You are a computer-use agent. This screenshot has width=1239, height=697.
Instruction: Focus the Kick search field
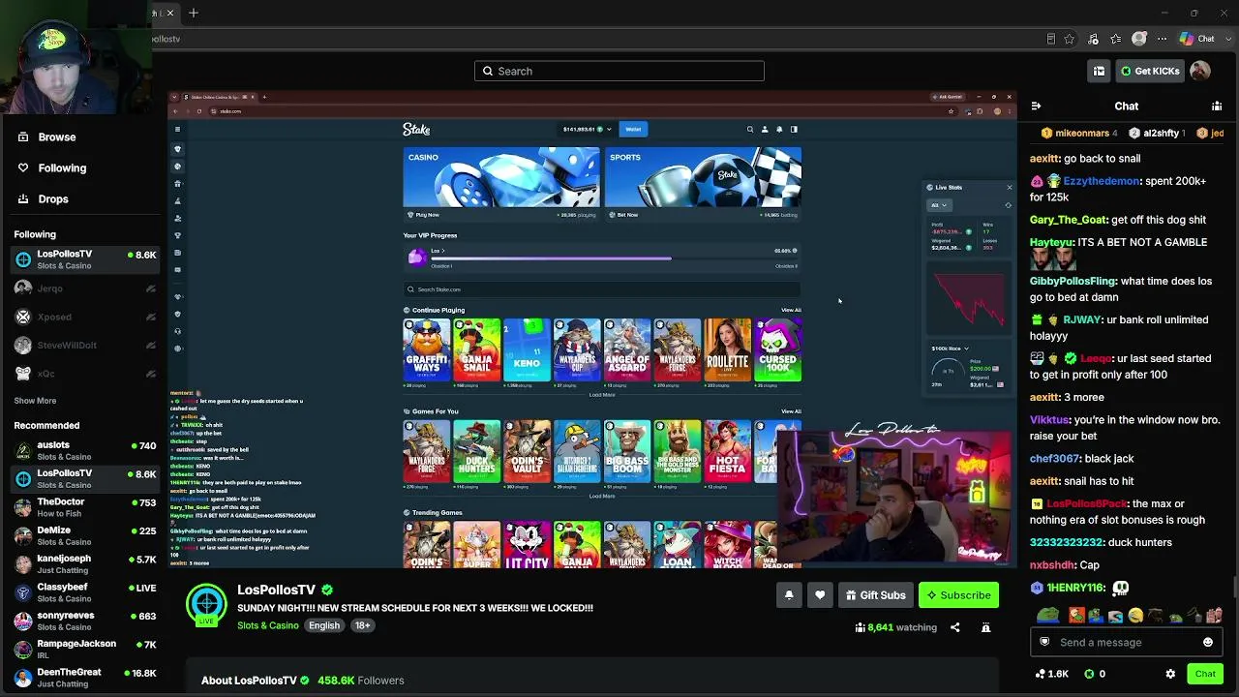(x=619, y=71)
